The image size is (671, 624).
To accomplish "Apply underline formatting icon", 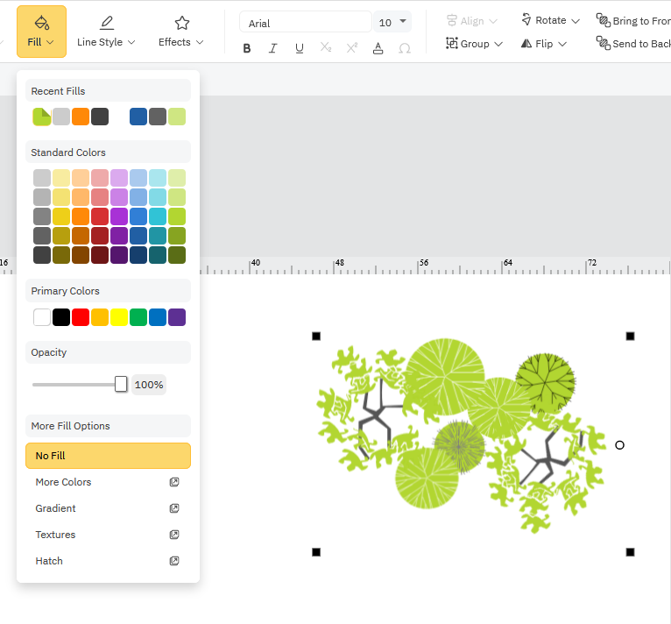I will pyautogui.click(x=300, y=48).
